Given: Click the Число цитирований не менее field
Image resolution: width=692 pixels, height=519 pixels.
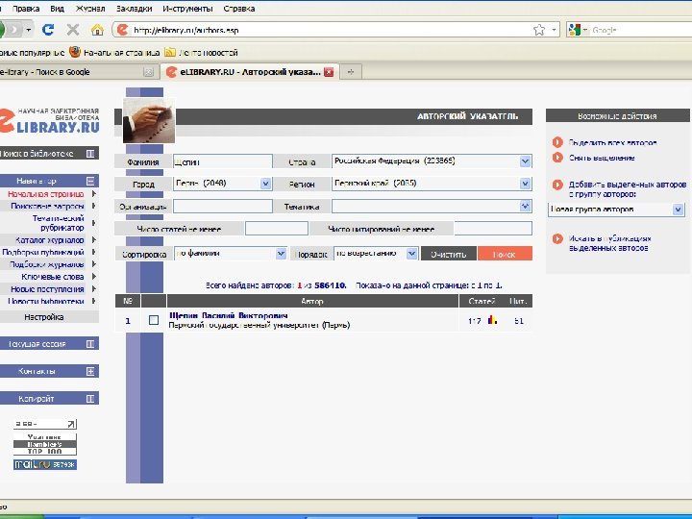Looking at the screenshot, I should coord(493,229).
